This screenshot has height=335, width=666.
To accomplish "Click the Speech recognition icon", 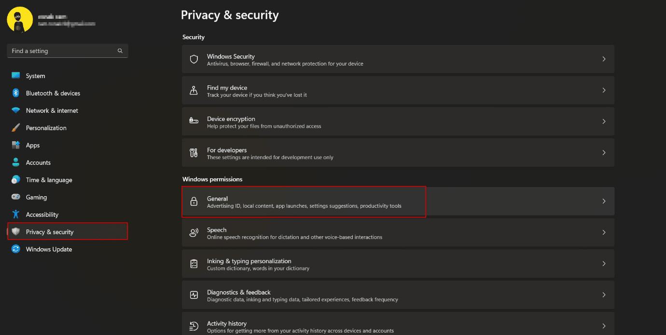I will (x=194, y=233).
